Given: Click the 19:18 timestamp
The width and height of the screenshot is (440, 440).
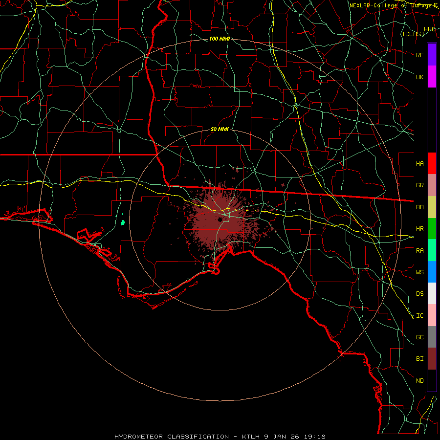Looking at the screenshot, I should pos(314,437).
